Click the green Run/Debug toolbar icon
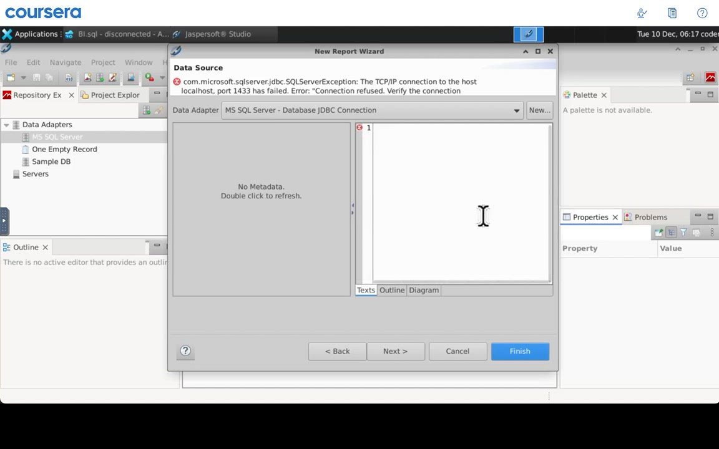This screenshot has height=449, width=719. [x=150, y=77]
